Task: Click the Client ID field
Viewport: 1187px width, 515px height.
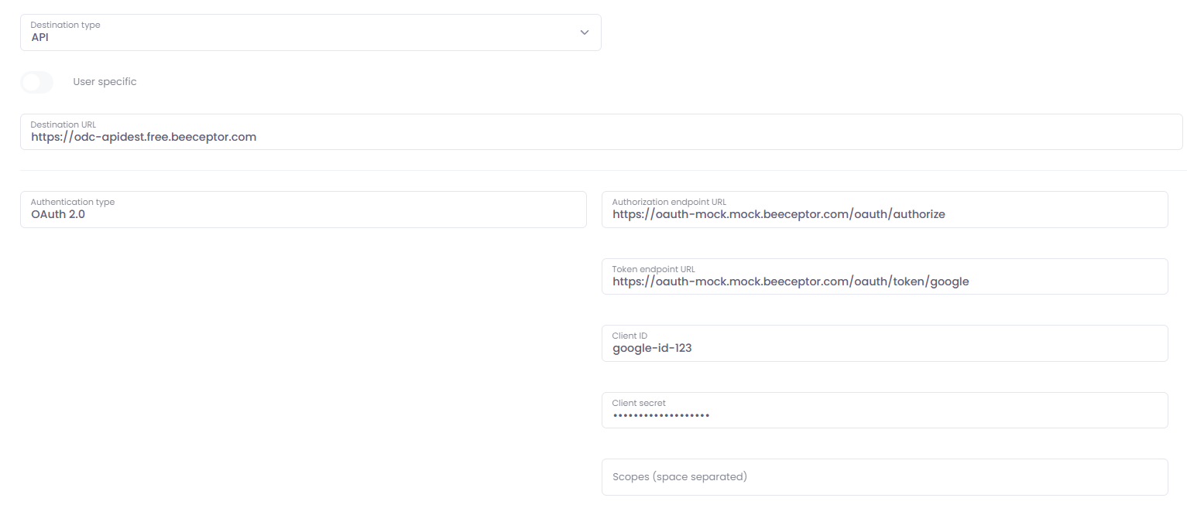Action: pyautogui.click(x=884, y=343)
